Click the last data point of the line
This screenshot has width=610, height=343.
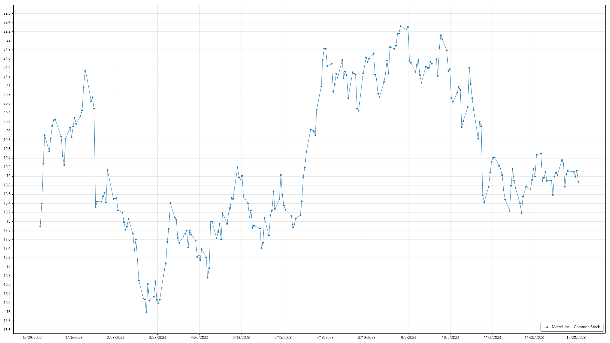[578, 182]
